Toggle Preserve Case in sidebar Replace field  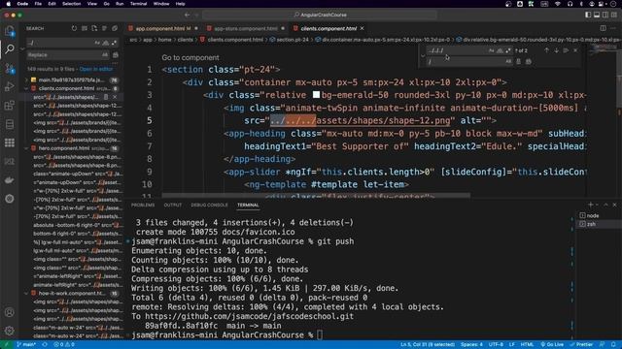click(105, 55)
